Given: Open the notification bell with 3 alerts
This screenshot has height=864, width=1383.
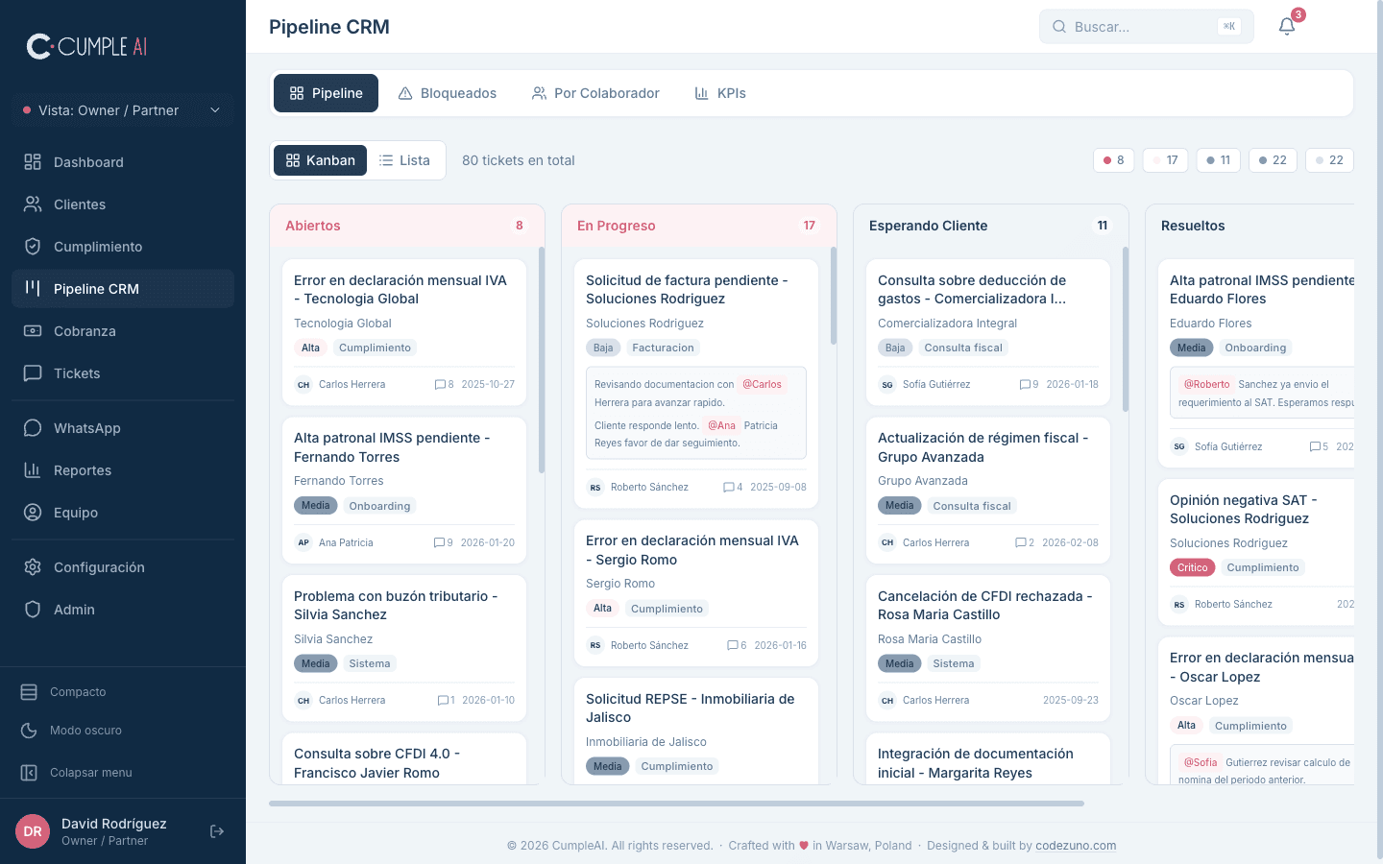Looking at the screenshot, I should click(1286, 26).
